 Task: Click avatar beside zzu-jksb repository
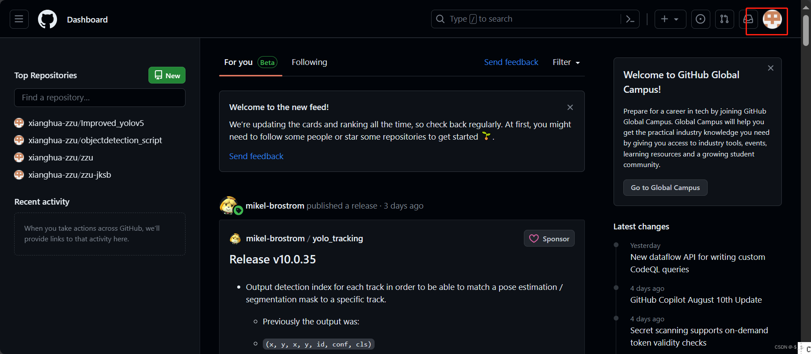click(19, 175)
